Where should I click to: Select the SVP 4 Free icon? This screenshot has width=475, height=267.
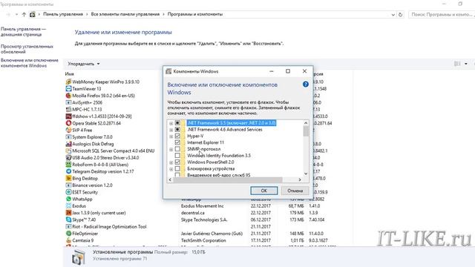(68, 131)
